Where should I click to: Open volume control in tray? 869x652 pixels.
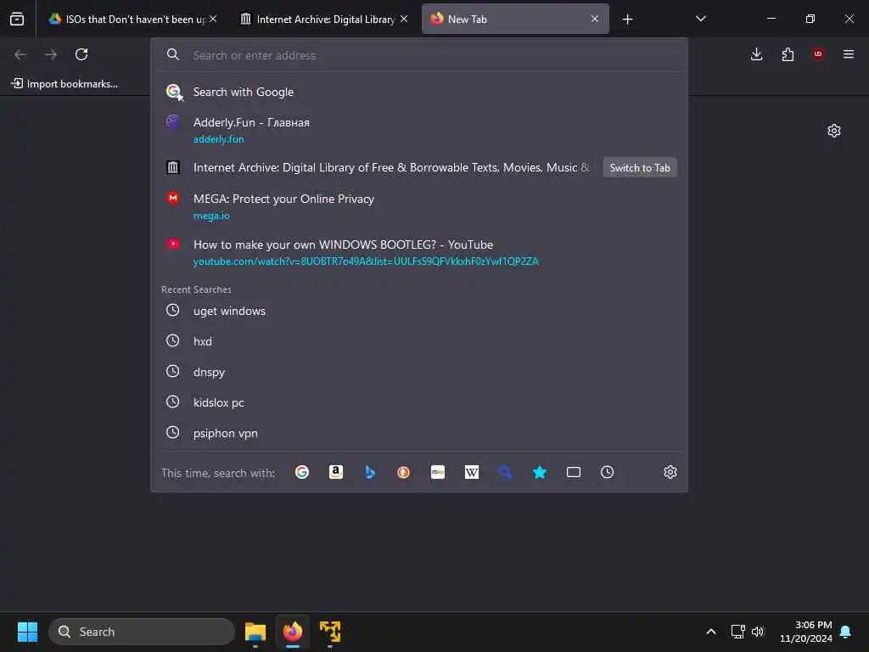[x=758, y=632]
